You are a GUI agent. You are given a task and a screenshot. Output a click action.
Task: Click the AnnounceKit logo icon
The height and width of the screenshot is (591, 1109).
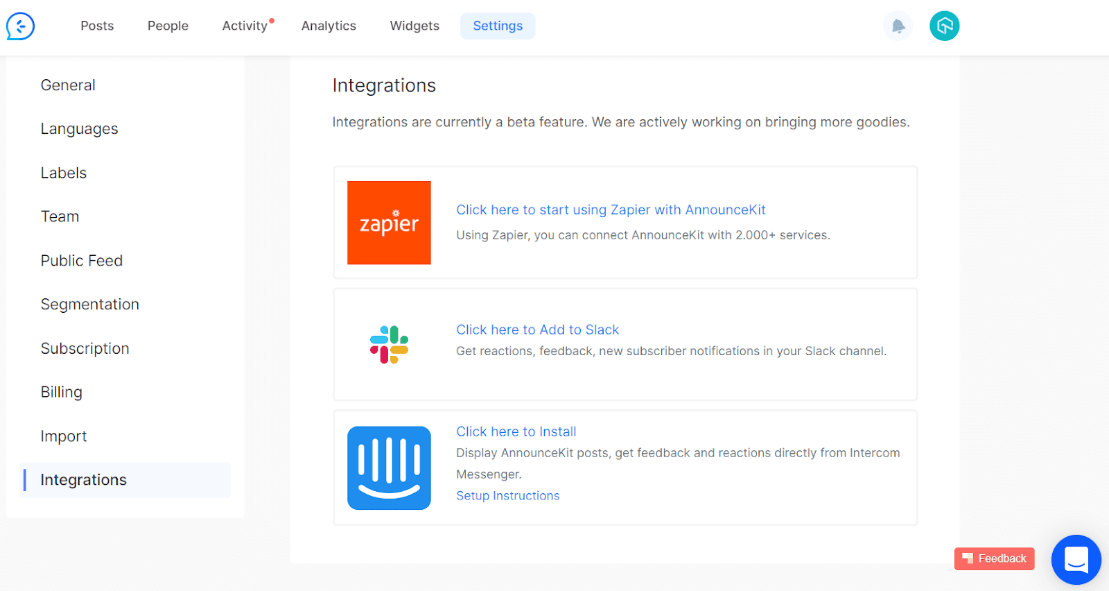pyautogui.click(x=21, y=26)
